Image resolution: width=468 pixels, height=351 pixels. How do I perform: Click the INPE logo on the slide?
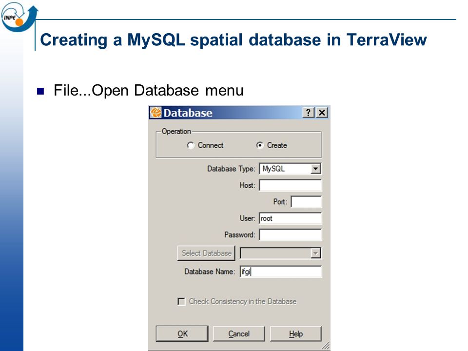(x=19, y=17)
